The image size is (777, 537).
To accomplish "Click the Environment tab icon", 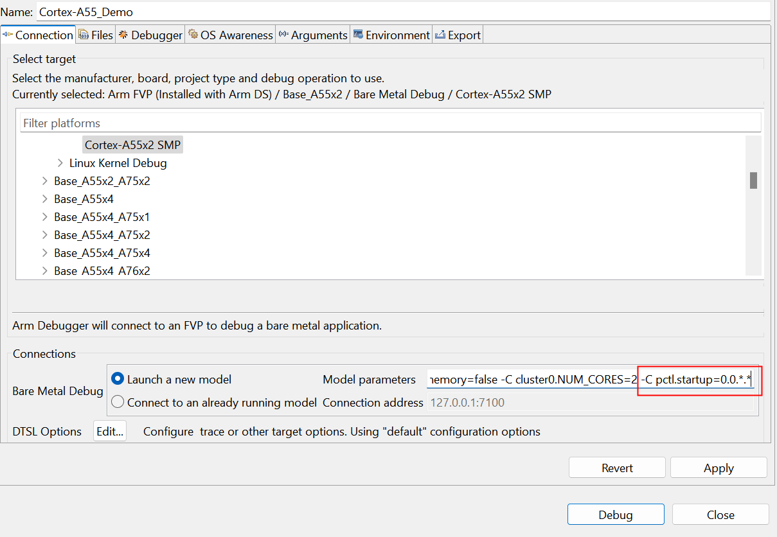I will coord(358,35).
